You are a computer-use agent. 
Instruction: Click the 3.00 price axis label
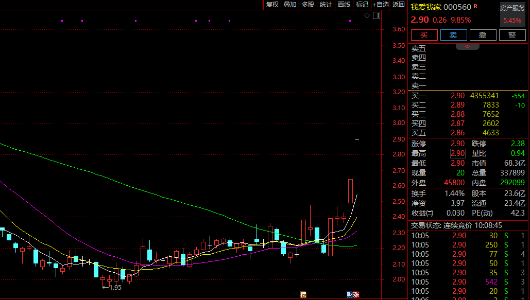point(399,123)
